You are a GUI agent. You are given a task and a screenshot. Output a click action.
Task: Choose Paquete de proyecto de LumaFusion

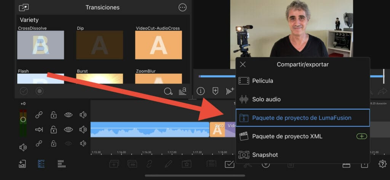click(302, 118)
